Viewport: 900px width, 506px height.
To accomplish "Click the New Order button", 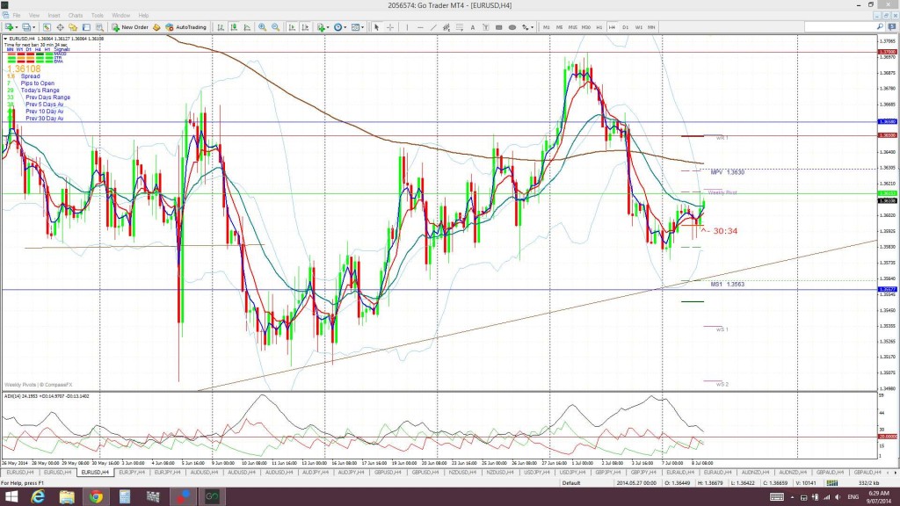I will pos(130,27).
